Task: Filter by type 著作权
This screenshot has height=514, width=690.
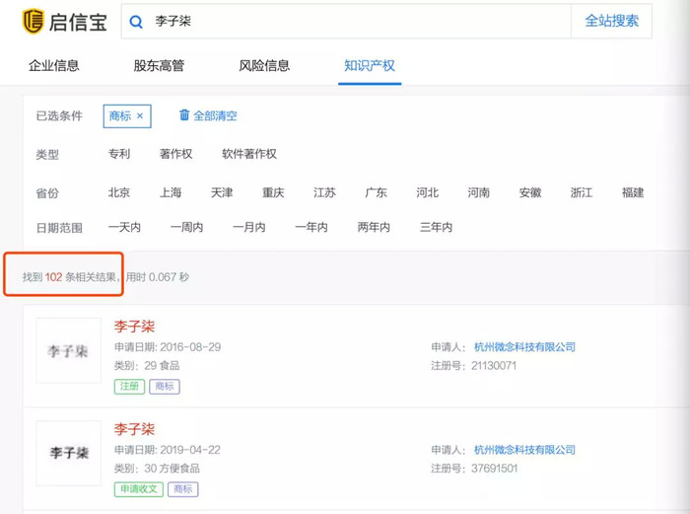Action: [175, 154]
